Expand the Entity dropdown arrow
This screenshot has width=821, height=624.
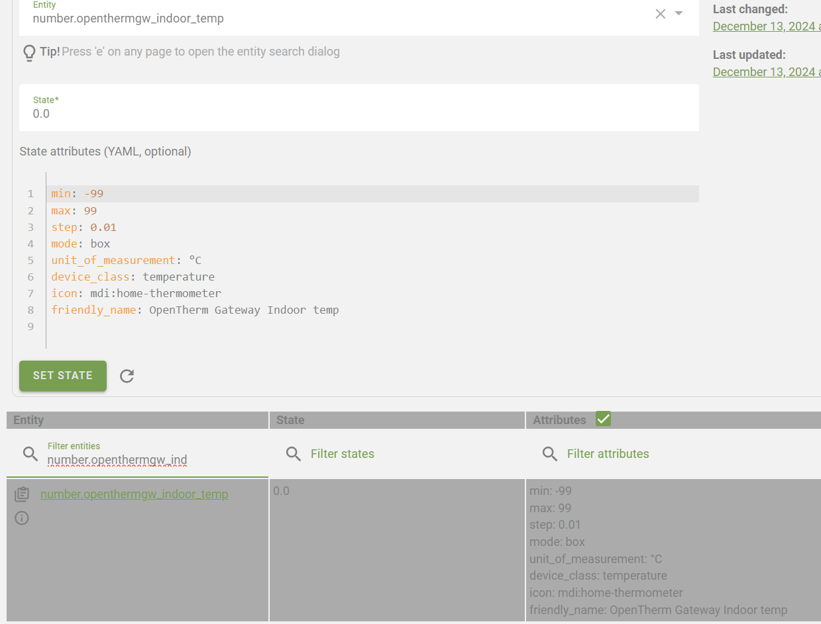tap(679, 13)
